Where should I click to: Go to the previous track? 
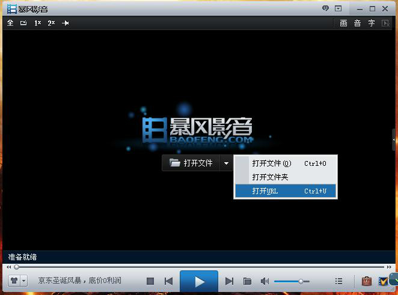click(x=168, y=281)
